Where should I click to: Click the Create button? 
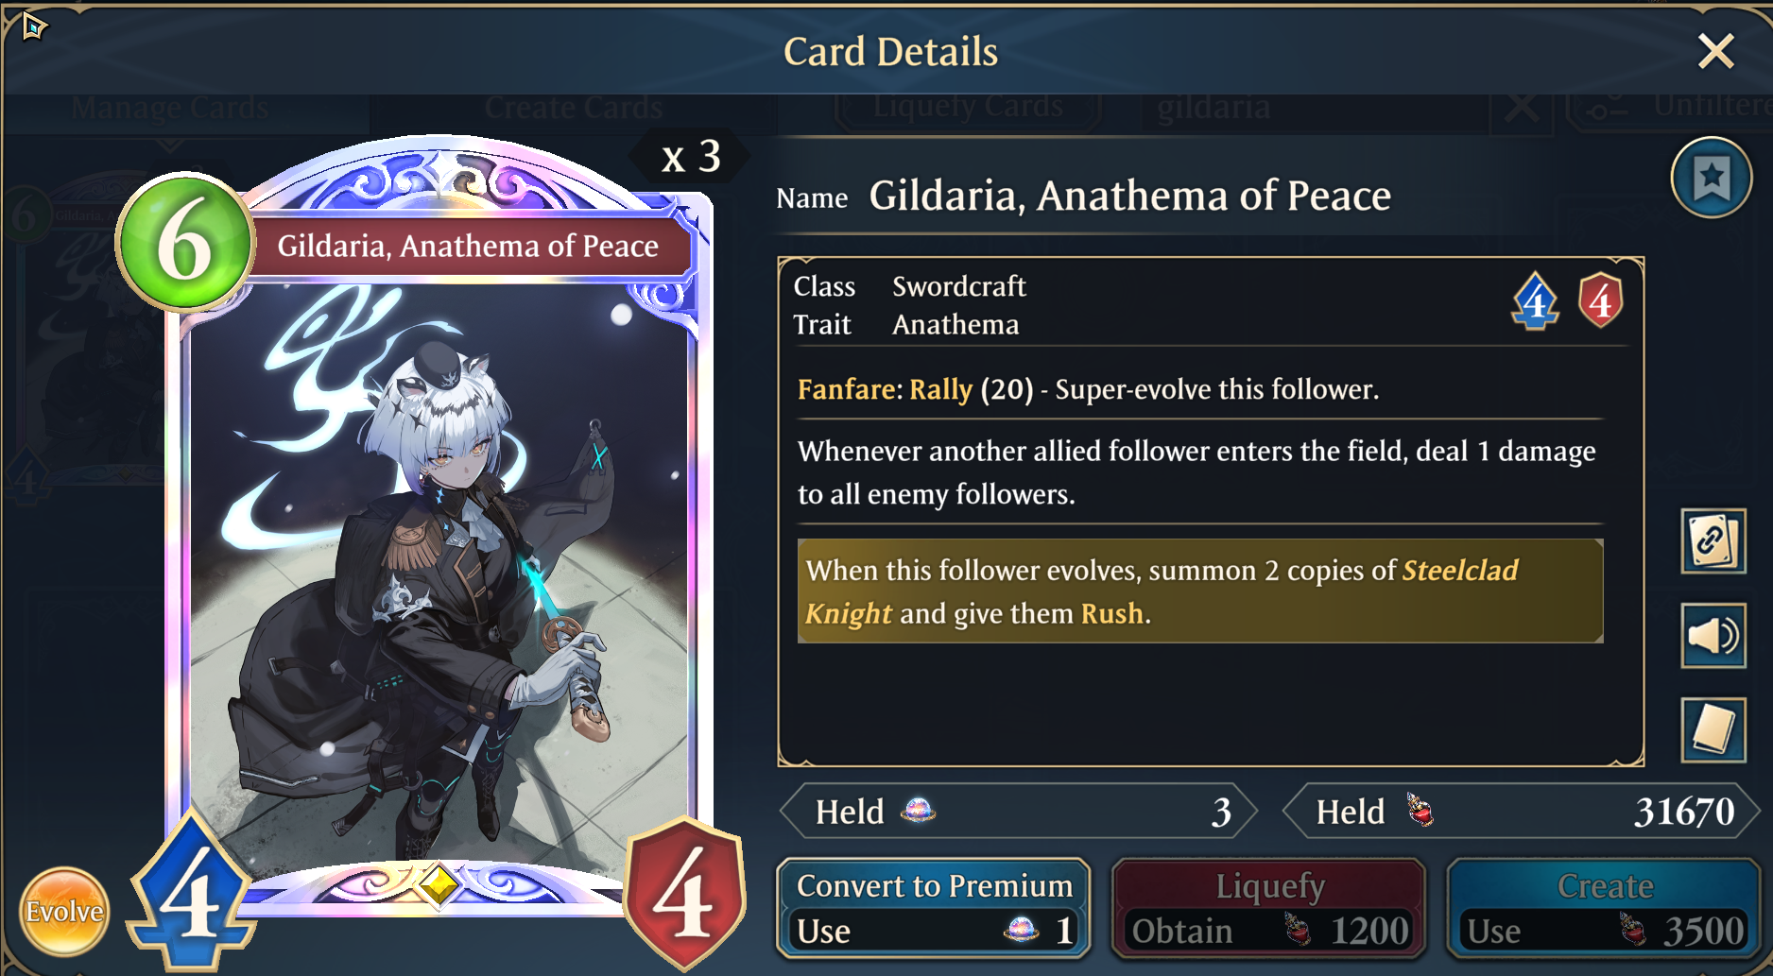pyautogui.click(x=1604, y=908)
